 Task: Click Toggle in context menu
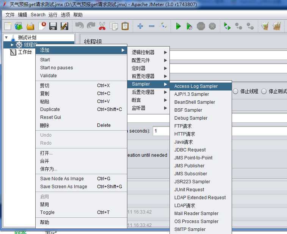click(81, 212)
